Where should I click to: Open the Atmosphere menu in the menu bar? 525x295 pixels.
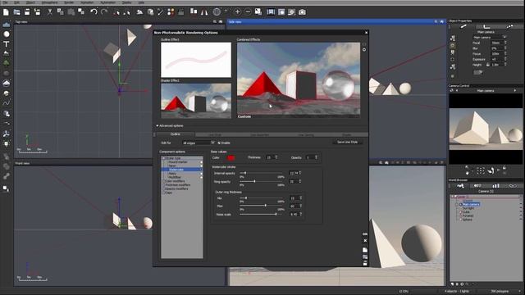(49, 2)
